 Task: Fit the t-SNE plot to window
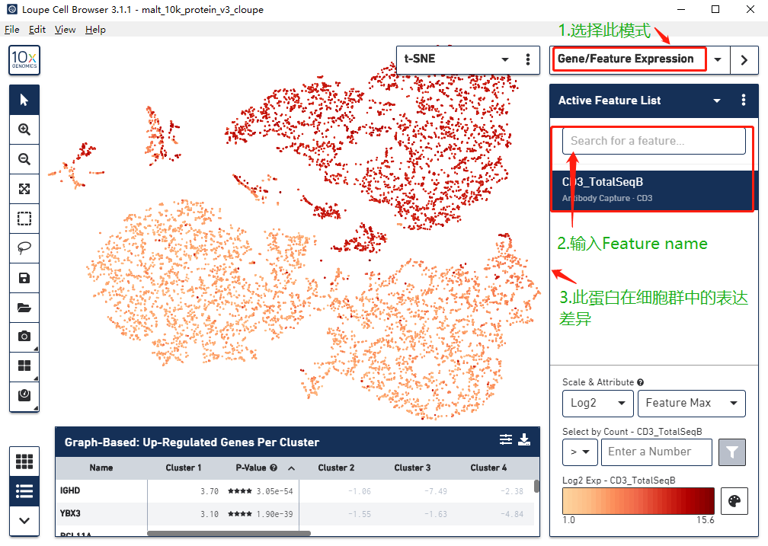24,188
